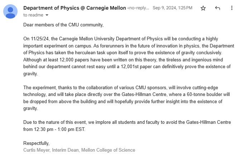Expand recipient details arrow beside "to readme"

pyautogui.click(x=47, y=15)
